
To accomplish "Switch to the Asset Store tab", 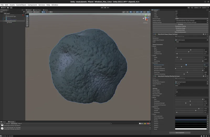I will 37,10.
